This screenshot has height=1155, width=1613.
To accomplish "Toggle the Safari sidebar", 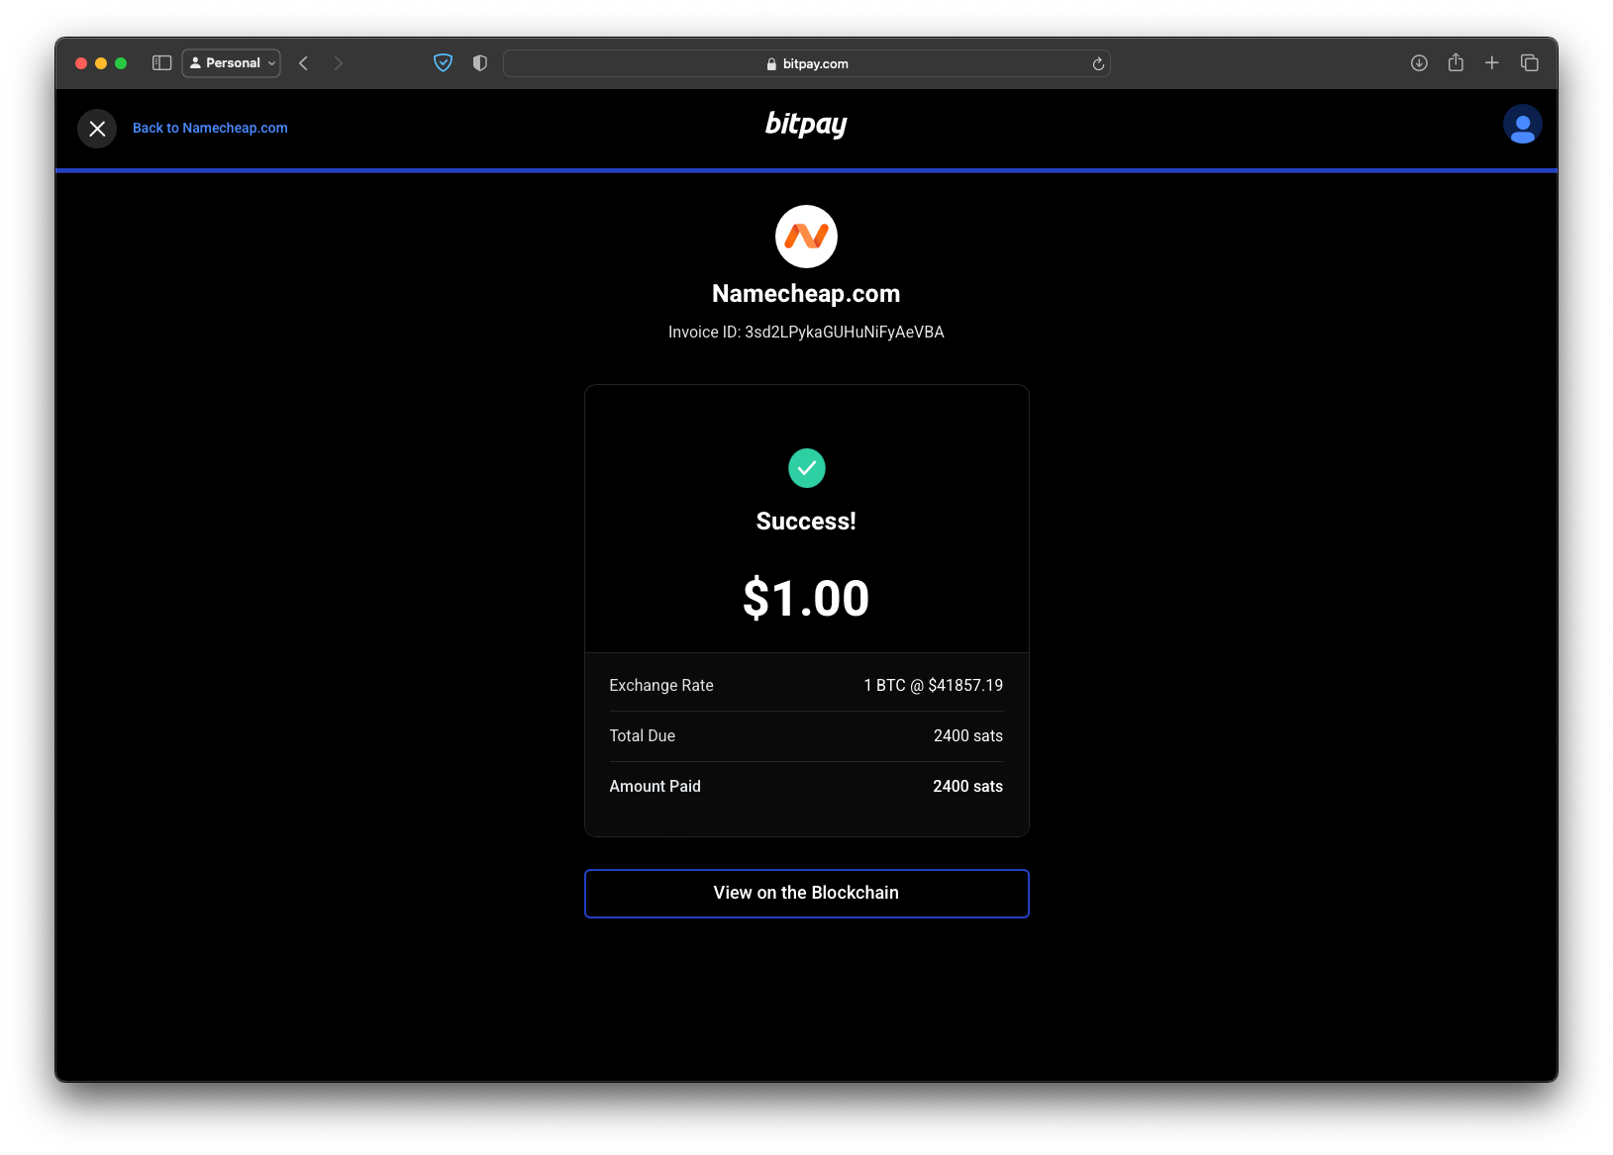I will point(162,63).
